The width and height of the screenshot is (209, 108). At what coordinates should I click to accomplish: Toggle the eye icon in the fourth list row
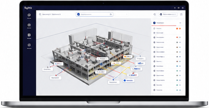point(180,42)
